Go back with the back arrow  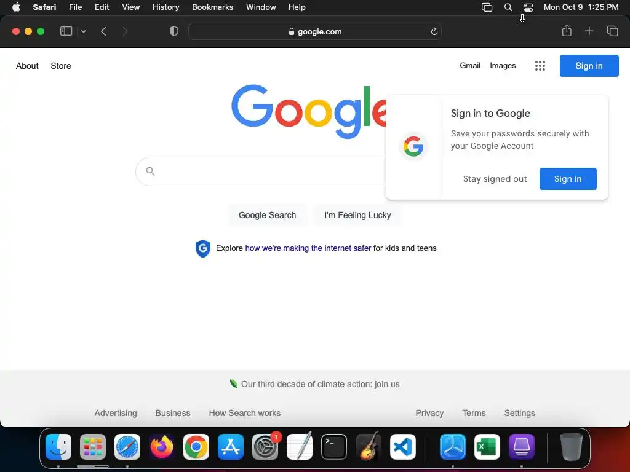[x=103, y=31]
